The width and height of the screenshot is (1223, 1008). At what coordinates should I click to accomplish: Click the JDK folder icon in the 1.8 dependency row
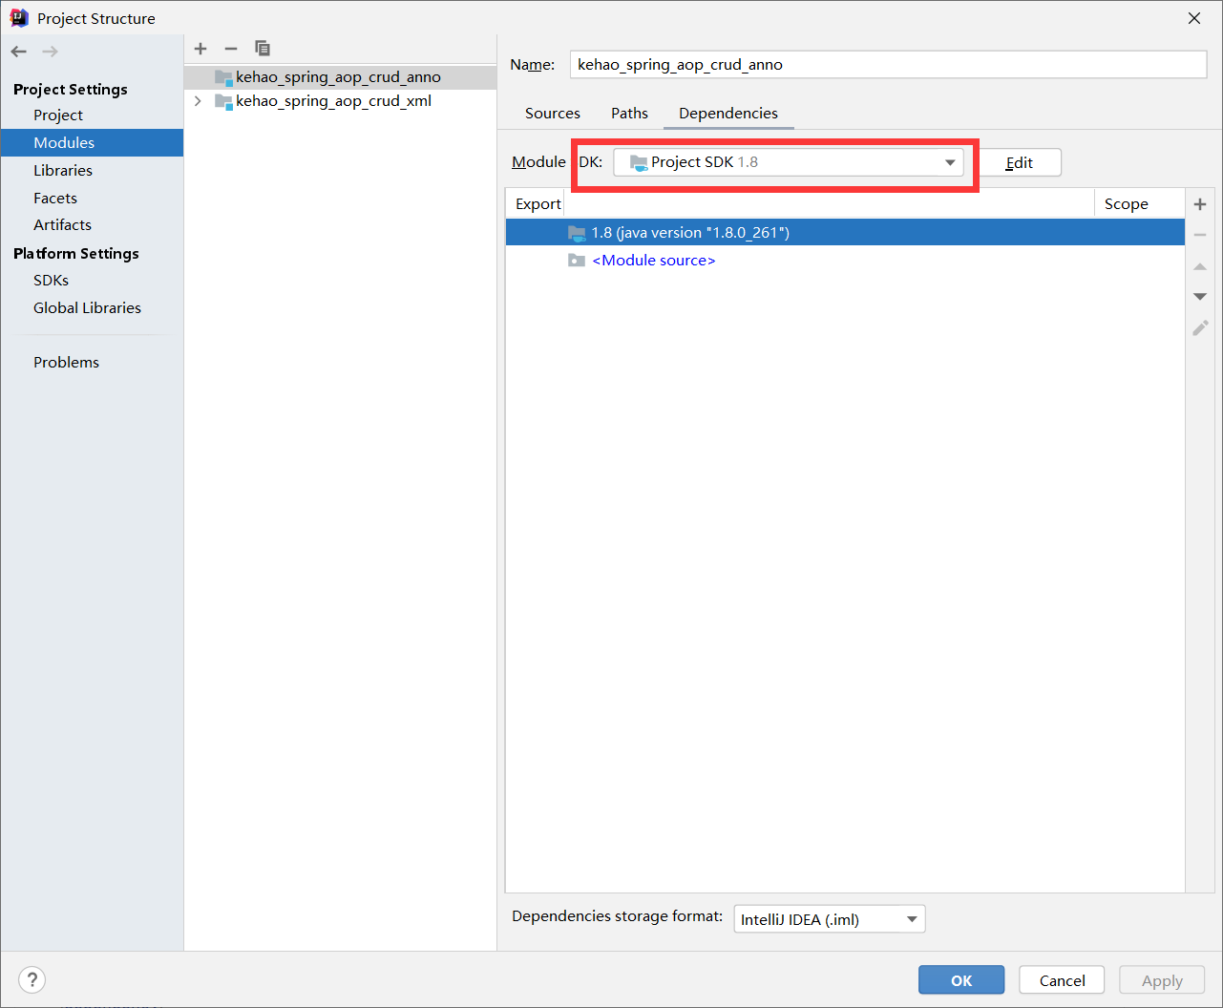click(577, 233)
